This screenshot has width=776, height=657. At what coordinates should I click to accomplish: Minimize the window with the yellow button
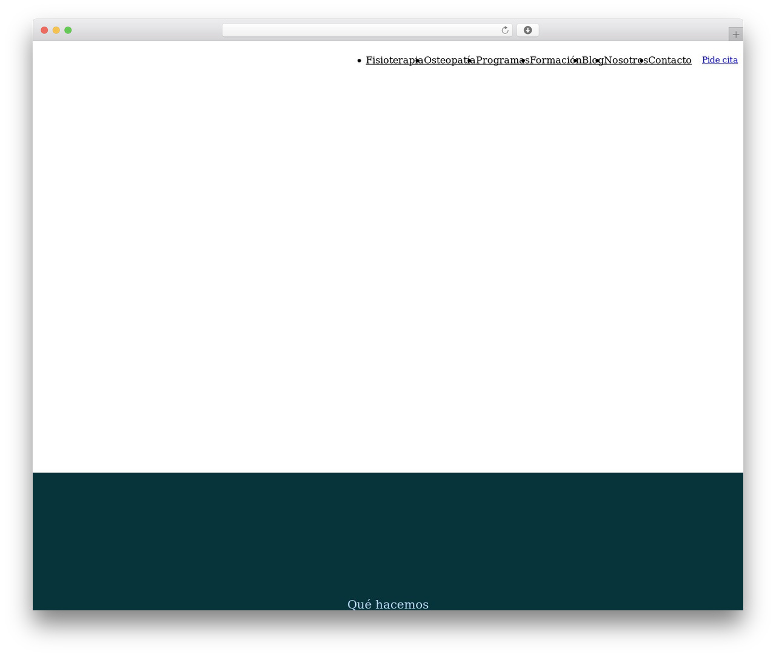pyautogui.click(x=56, y=30)
